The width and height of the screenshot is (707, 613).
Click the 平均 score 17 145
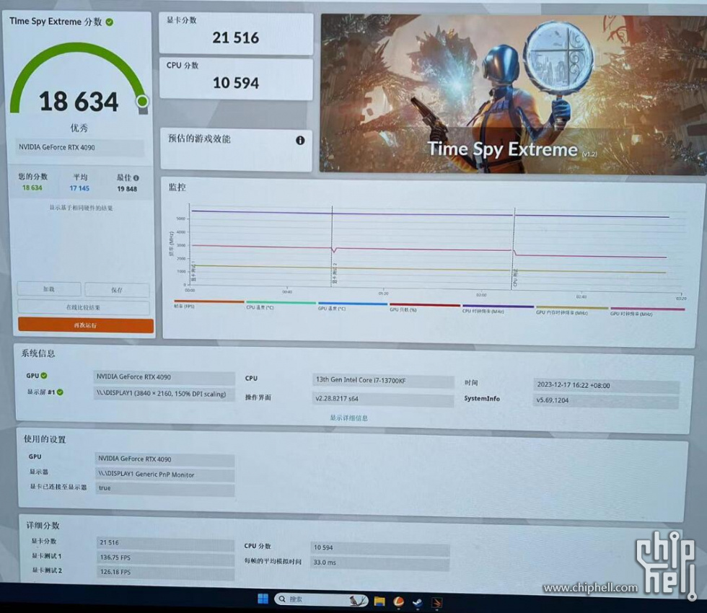coord(79,188)
